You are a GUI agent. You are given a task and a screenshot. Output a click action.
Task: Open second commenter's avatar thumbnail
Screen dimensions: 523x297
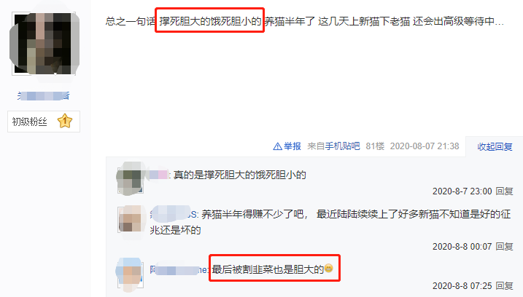pos(131,219)
